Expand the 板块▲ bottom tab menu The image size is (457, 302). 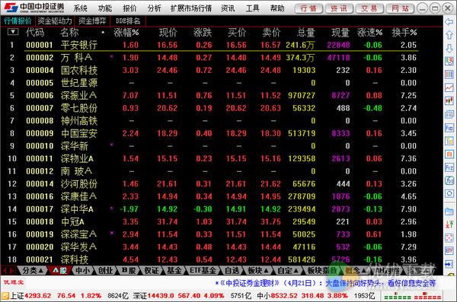tap(258, 271)
